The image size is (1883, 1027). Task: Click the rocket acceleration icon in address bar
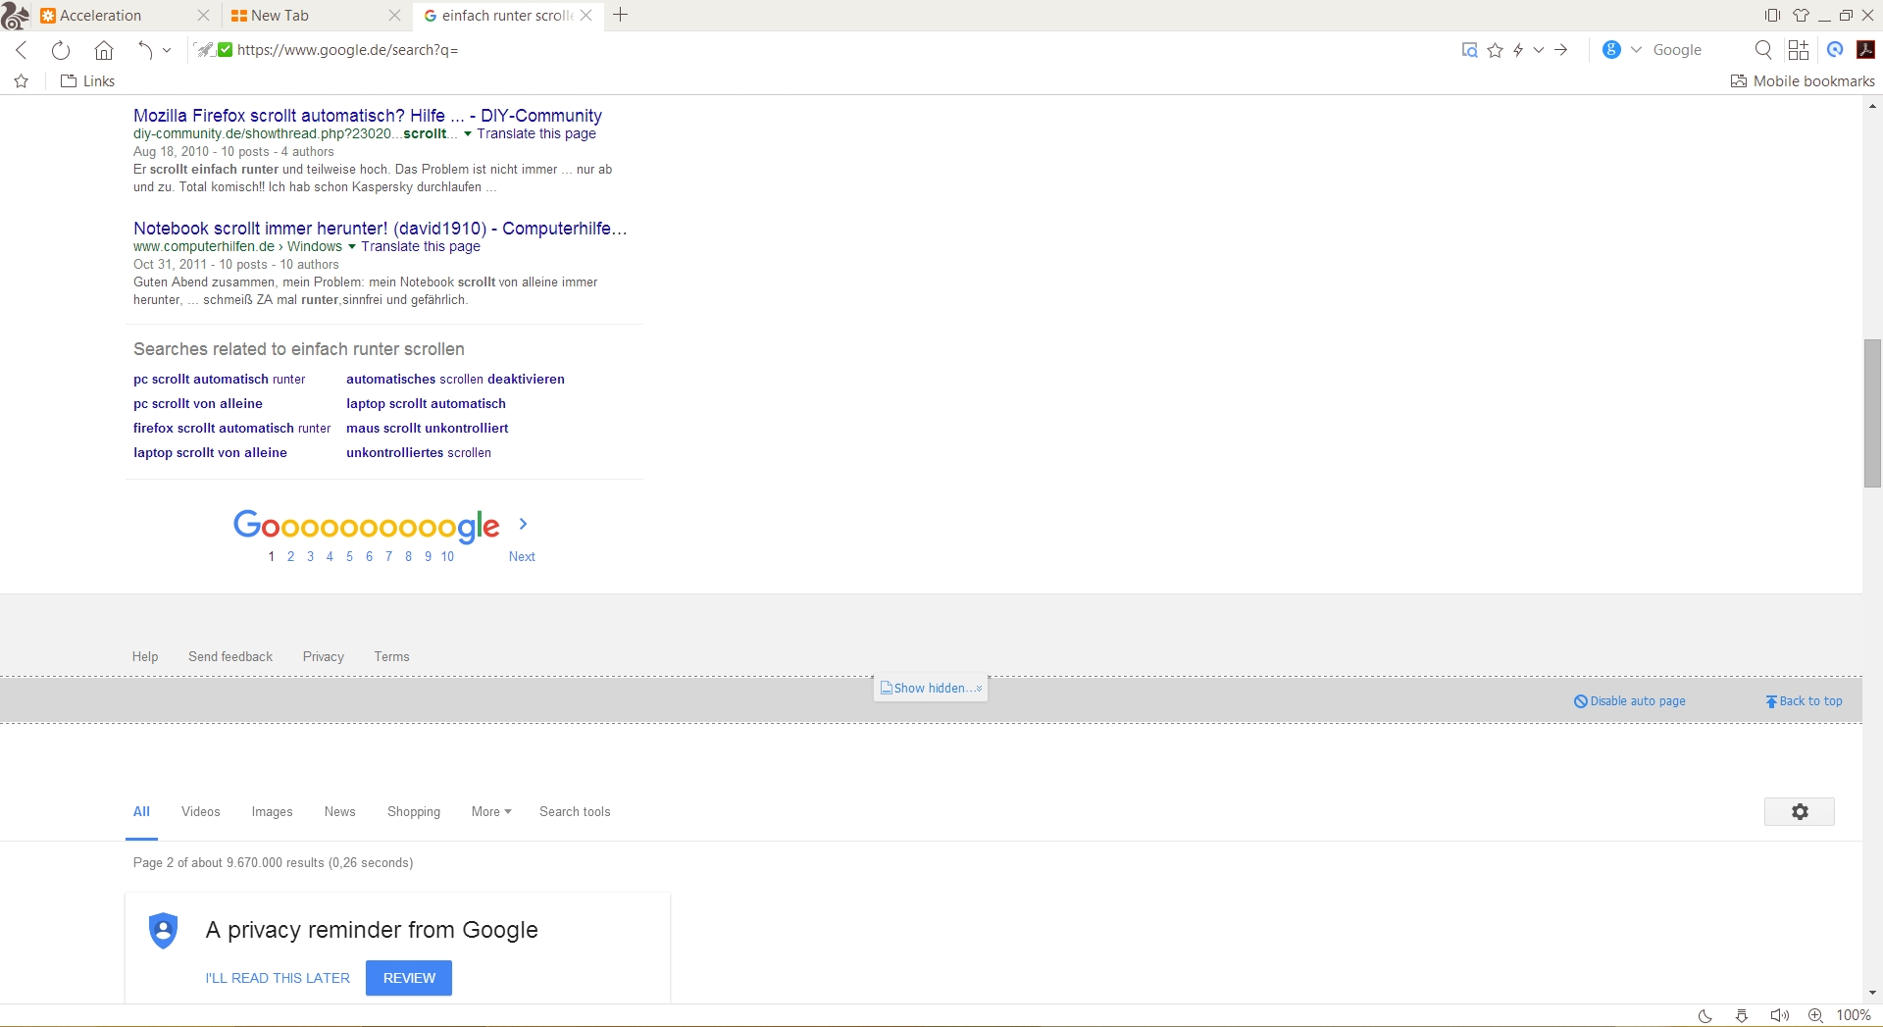(204, 50)
